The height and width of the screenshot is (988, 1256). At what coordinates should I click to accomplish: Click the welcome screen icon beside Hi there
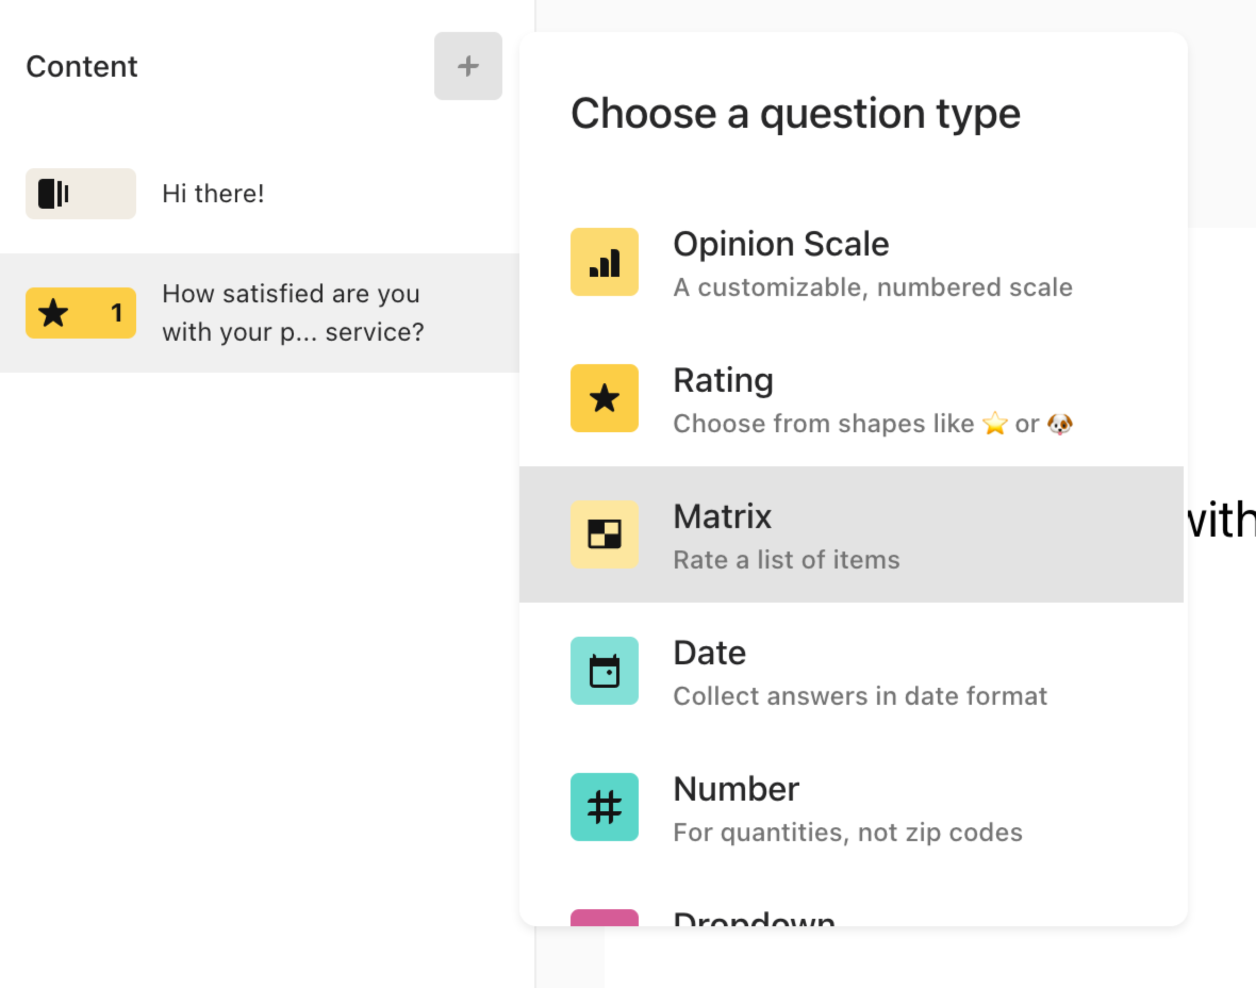click(80, 194)
